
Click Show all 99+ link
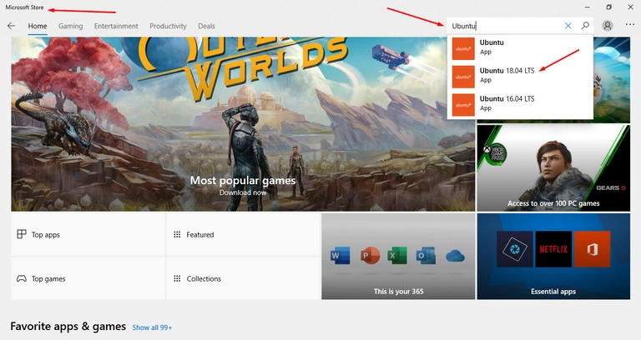152,327
